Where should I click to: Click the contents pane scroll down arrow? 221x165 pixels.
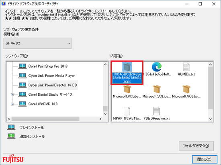(x=211, y=119)
